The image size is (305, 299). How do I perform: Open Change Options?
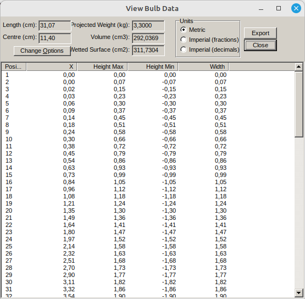pyautogui.click(x=42, y=51)
